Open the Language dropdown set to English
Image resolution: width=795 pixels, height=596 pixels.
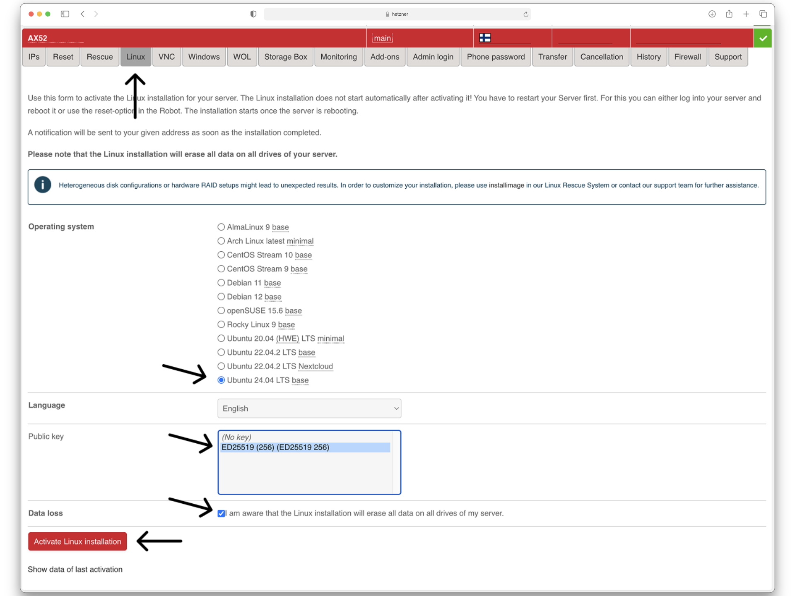309,408
